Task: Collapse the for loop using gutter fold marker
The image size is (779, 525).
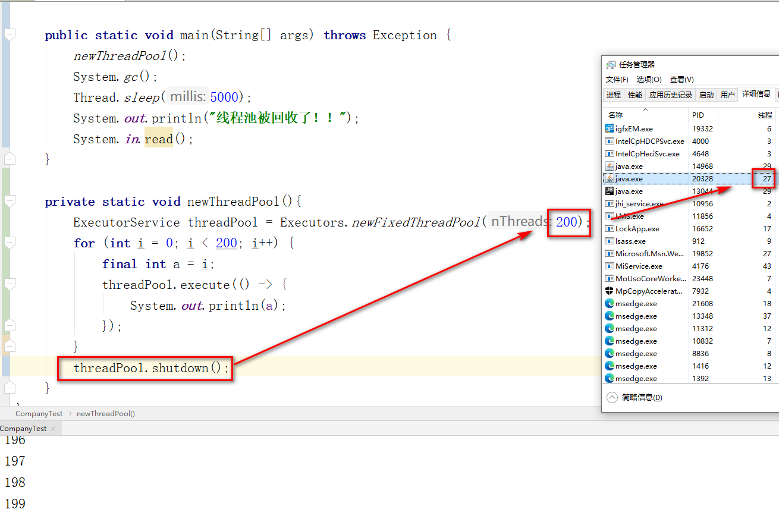Action: [x=10, y=243]
